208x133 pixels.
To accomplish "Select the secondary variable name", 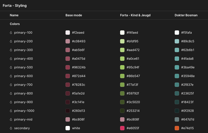I will (x=22, y=128).
